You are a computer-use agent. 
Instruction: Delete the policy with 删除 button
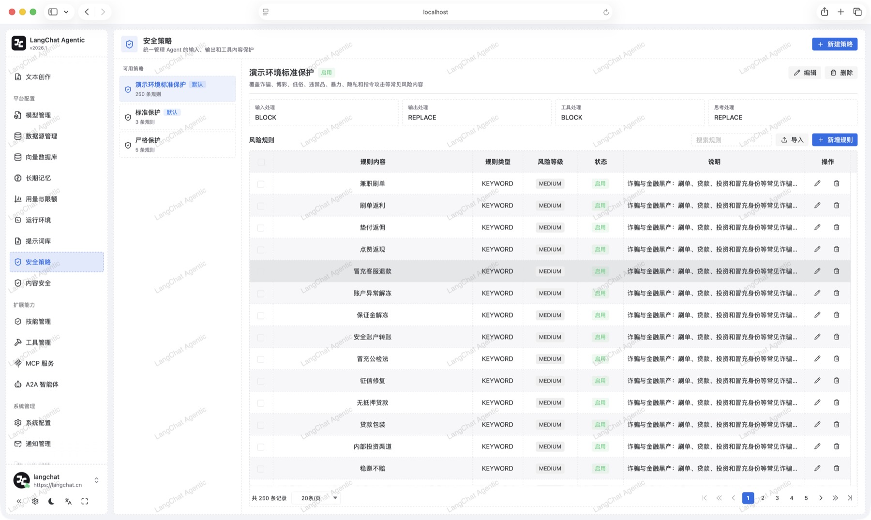[841, 73]
